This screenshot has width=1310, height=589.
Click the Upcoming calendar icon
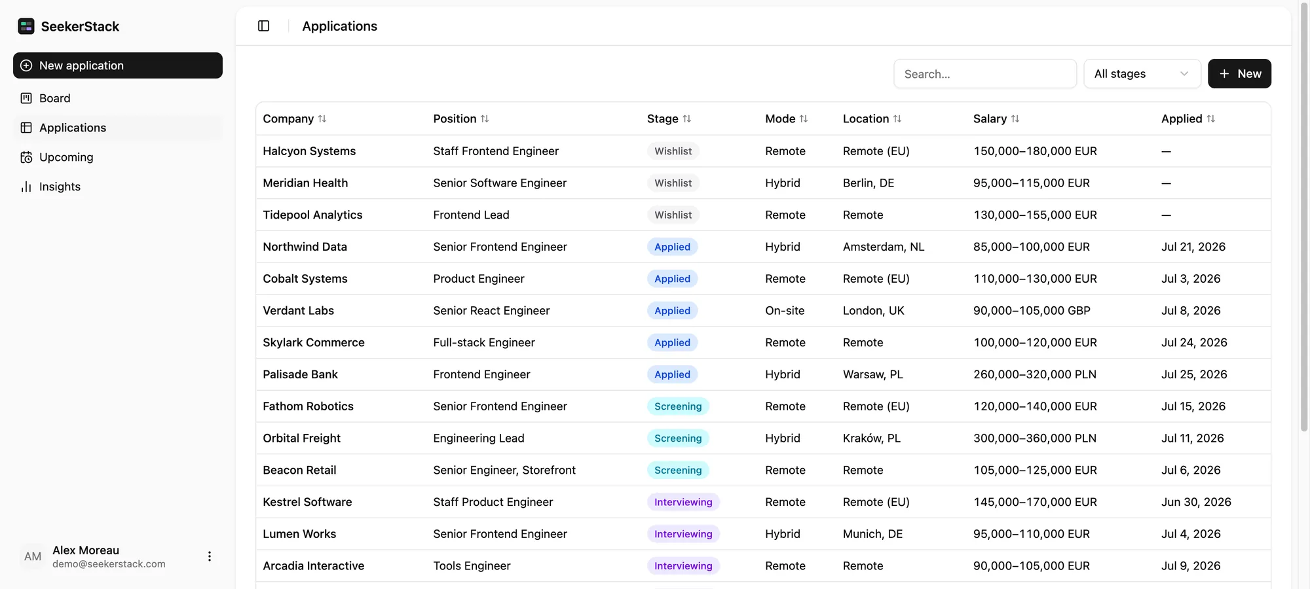26,157
